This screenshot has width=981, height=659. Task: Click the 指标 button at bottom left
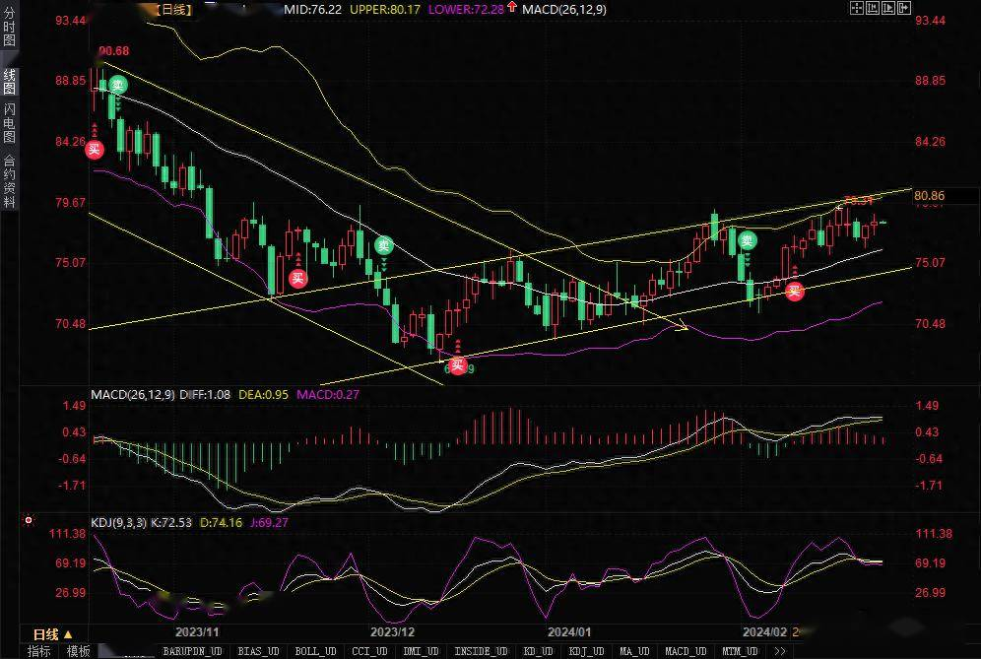(x=39, y=651)
